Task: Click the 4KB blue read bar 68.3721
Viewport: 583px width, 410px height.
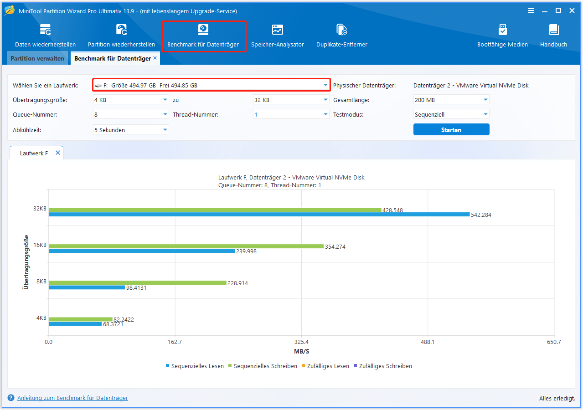Action: coord(75,324)
